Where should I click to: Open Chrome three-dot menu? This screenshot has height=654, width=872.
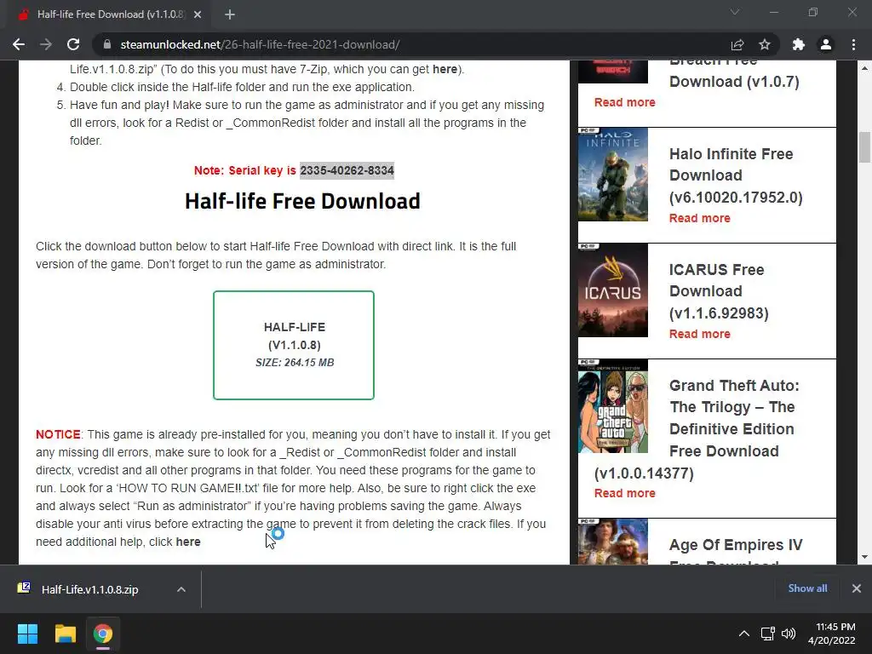(853, 44)
